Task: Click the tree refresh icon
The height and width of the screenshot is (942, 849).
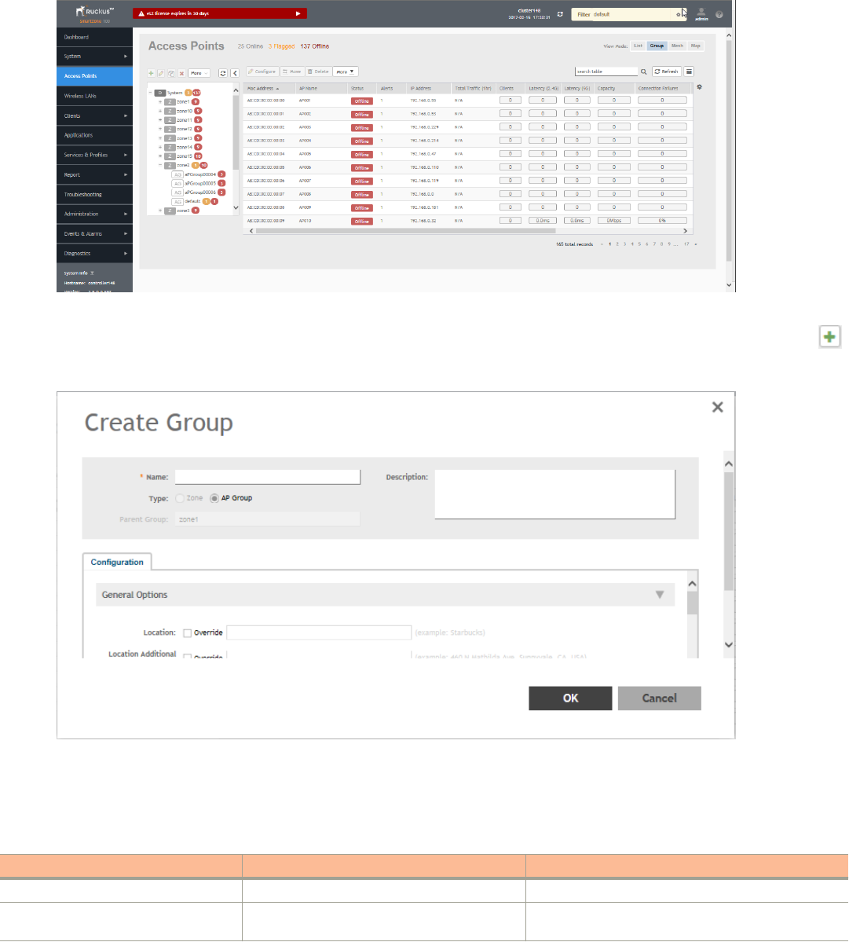Action: pos(223,73)
